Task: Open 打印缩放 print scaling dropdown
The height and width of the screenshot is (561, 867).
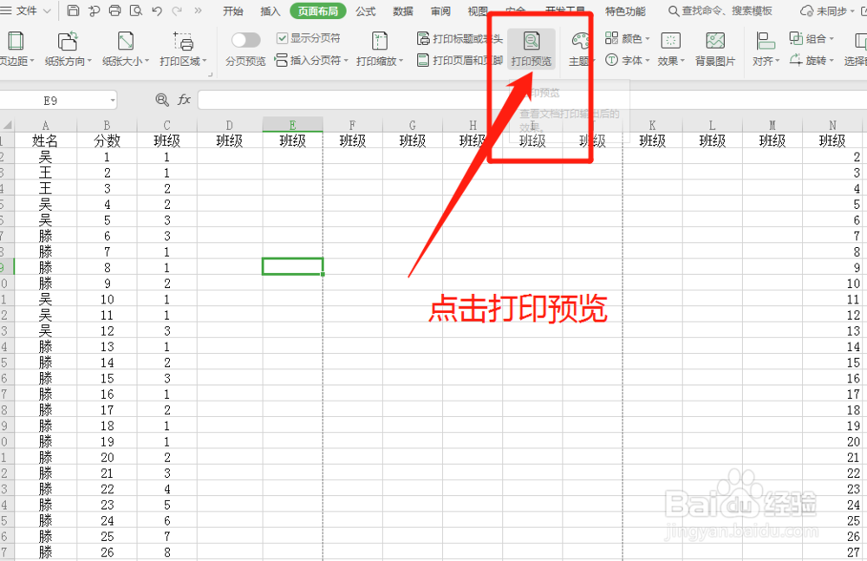Action: pos(380,49)
